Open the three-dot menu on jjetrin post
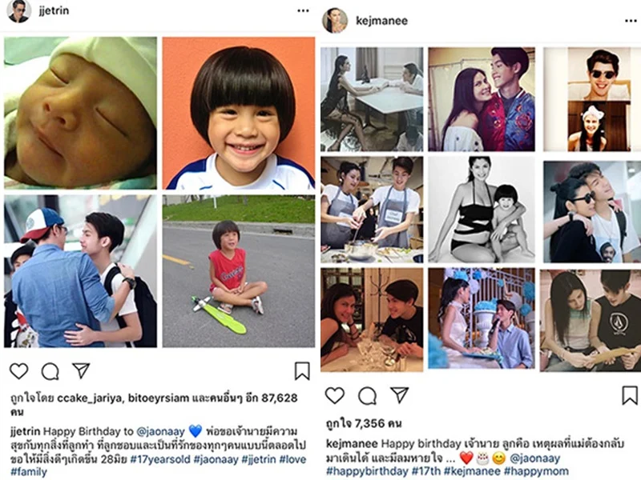Viewport: 641px width, 480px height. 303,10
